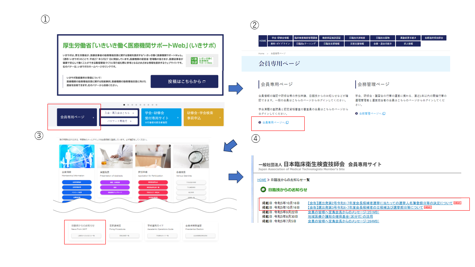Viewport: 475px width, 267px height.
Task: Open 日臨技eラーニング menu item
Action: pos(305,44)
